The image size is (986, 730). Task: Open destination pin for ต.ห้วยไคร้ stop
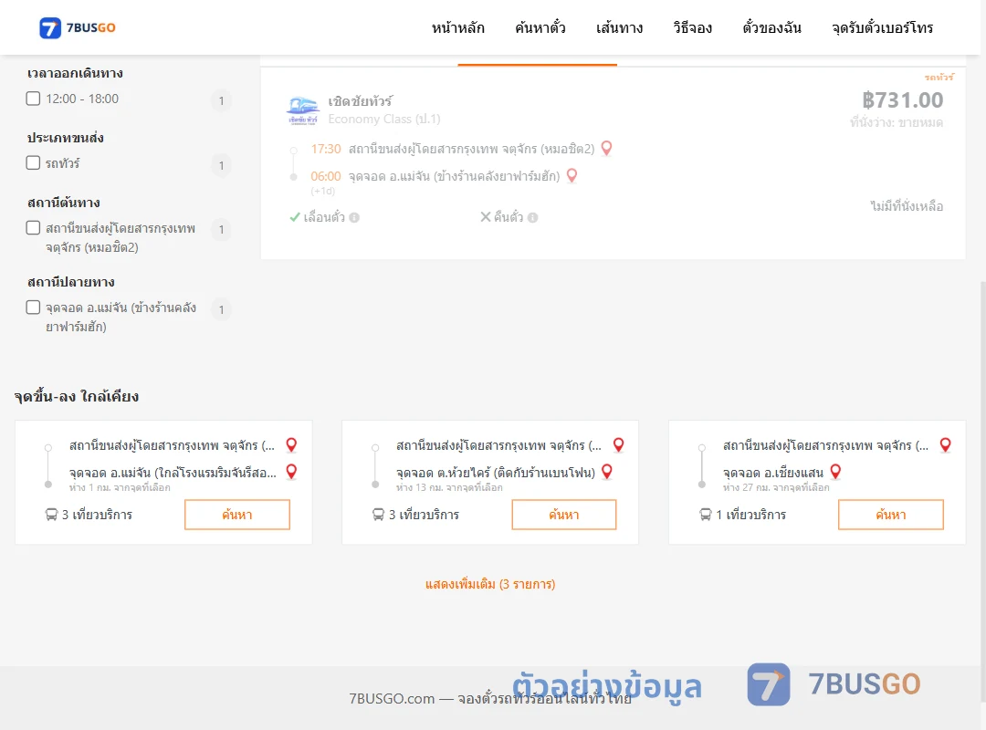pyautogui.click(x=607, y=472)
